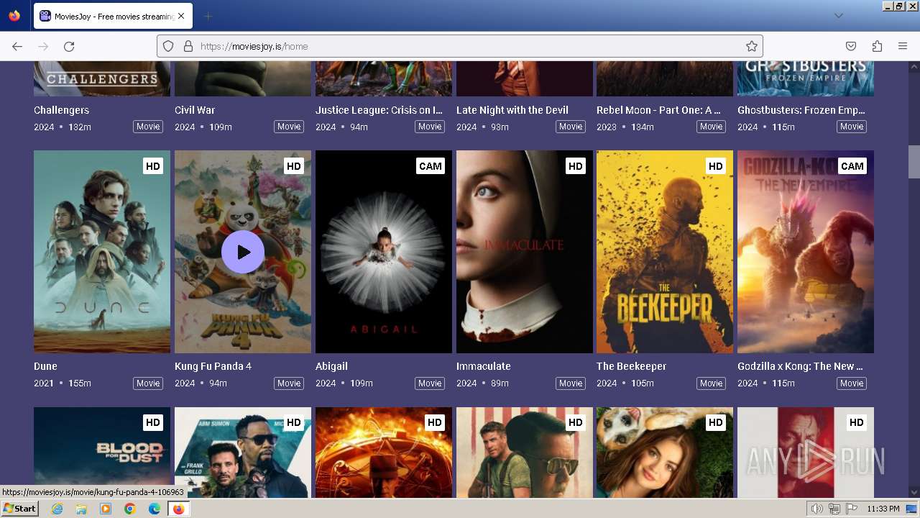The image size is (920, 518).
Task: Click the browser Back arrow
Action: [17, 46]
